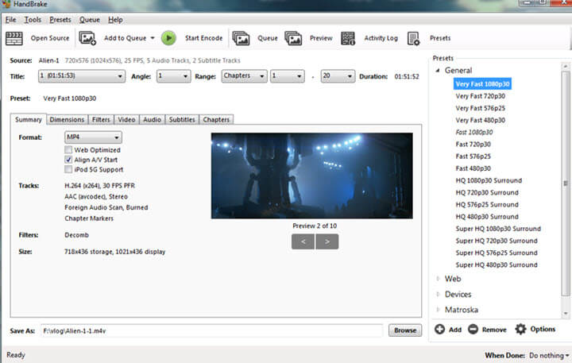The image size is (572, 363).
Task: Open the Activity Log icon
Action: pos(348,38)
